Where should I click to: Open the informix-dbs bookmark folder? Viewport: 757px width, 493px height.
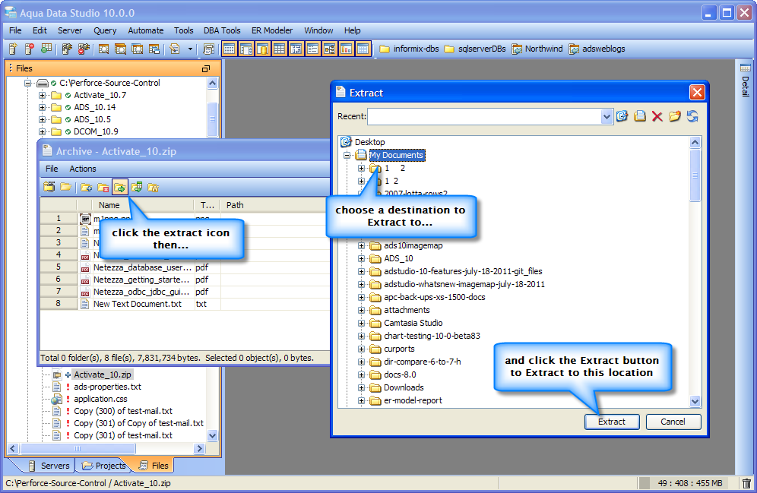409,49
